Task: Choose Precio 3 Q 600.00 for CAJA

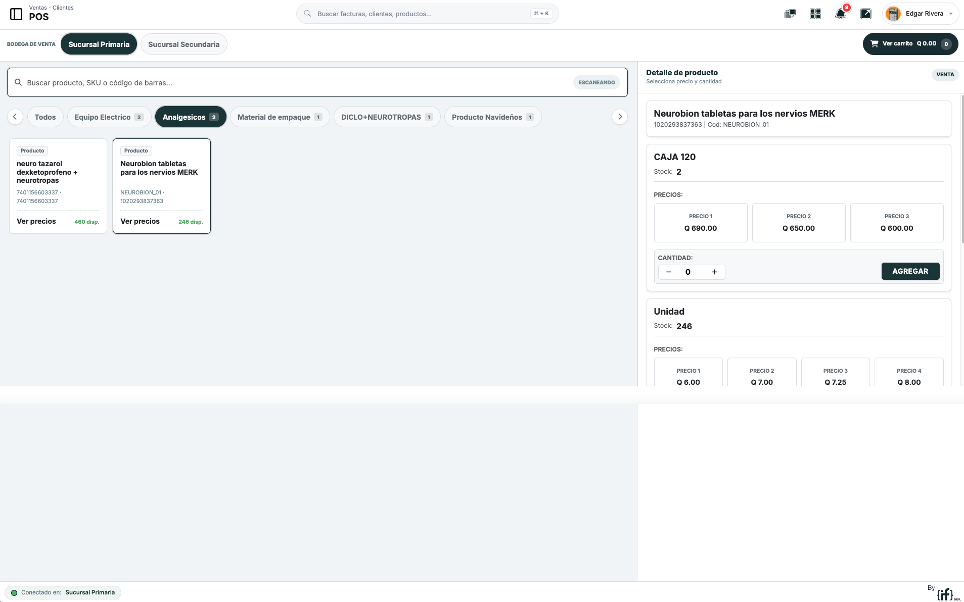Action: (x=897, y=223)
